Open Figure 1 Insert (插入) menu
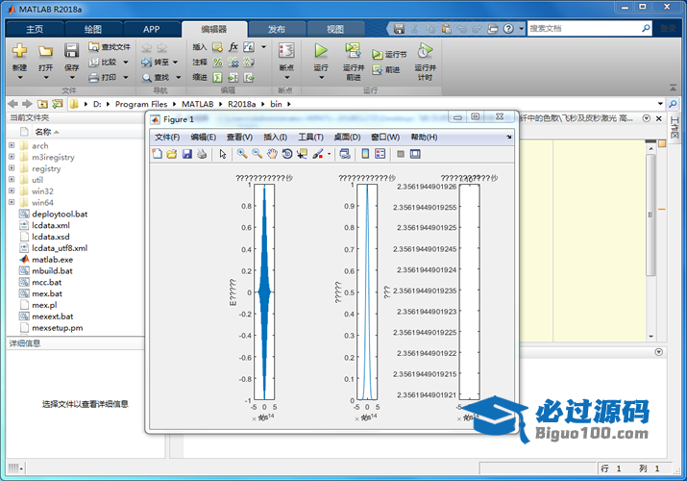Viewport: 687px width, 481px height. tap(275, 138)
